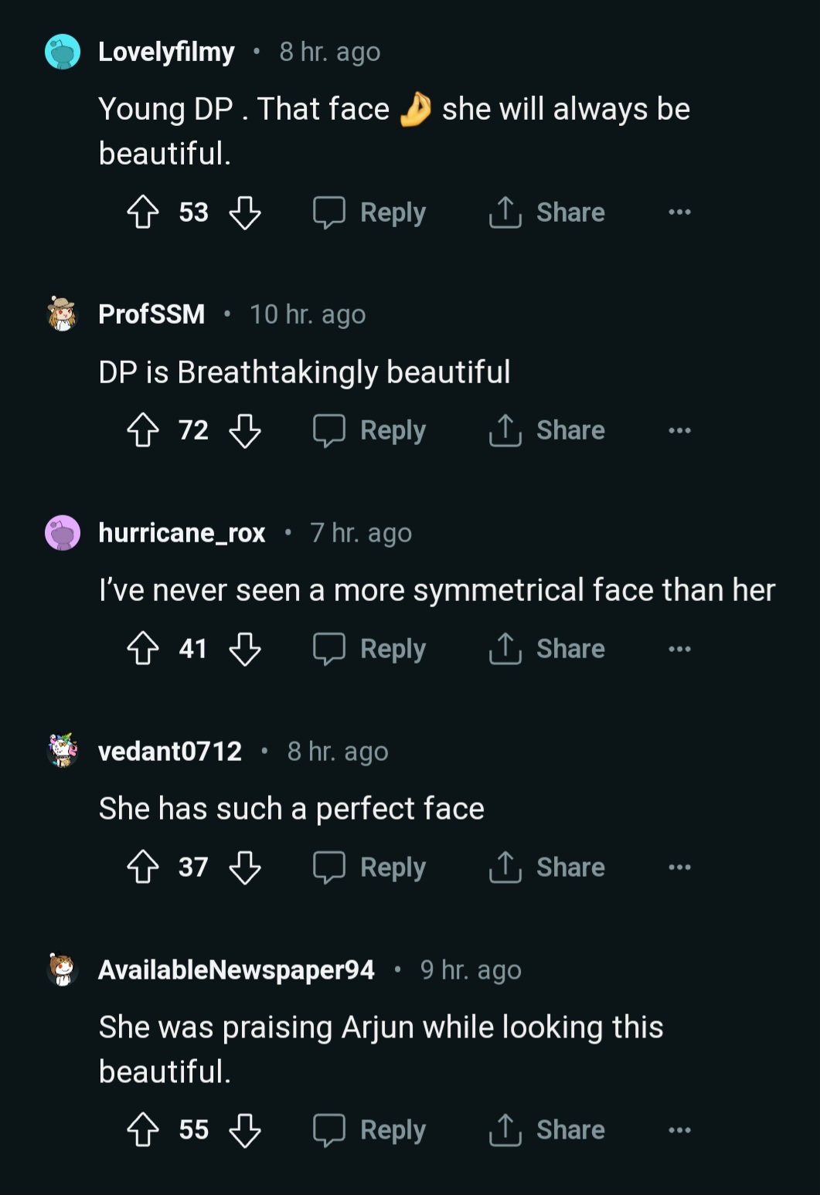Image resolution: width=820 pixels, height=1195 pixels.
Task: Downvote Lovelyfilmy's comment
Action: [245, 212]
